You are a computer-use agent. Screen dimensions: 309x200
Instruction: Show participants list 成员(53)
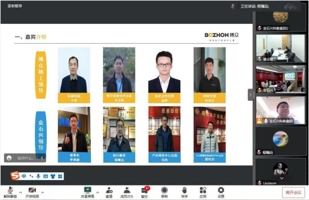click(127, 192)
